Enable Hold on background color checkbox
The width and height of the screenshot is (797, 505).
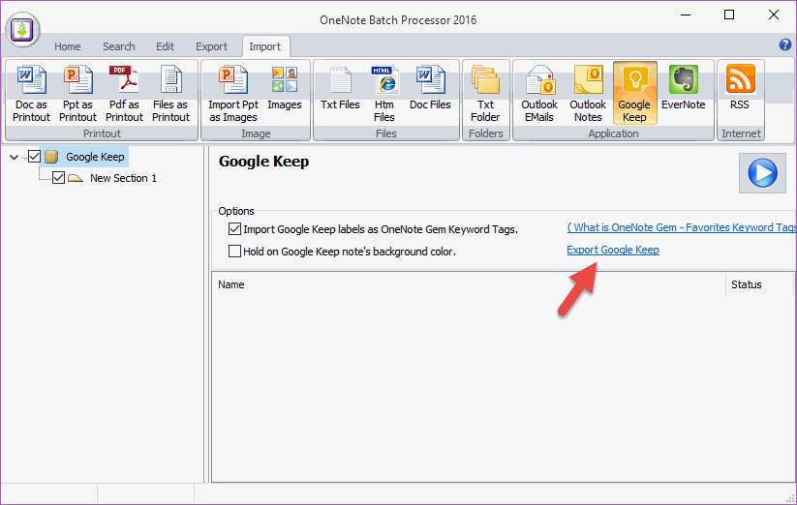tap(234, 252)
